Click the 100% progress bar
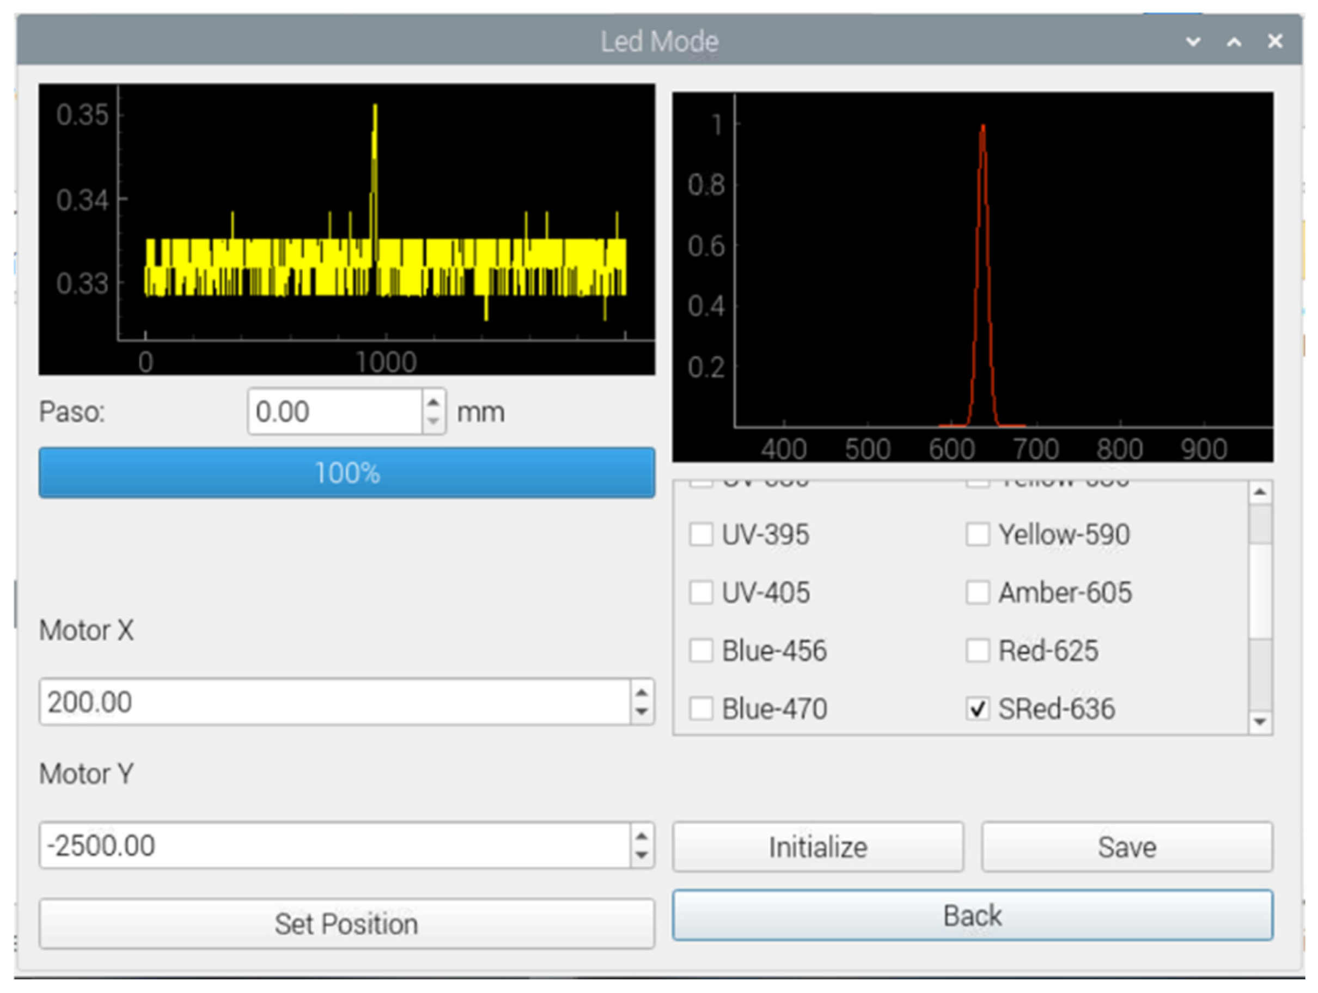The image size is (1318, 993). 346,473
